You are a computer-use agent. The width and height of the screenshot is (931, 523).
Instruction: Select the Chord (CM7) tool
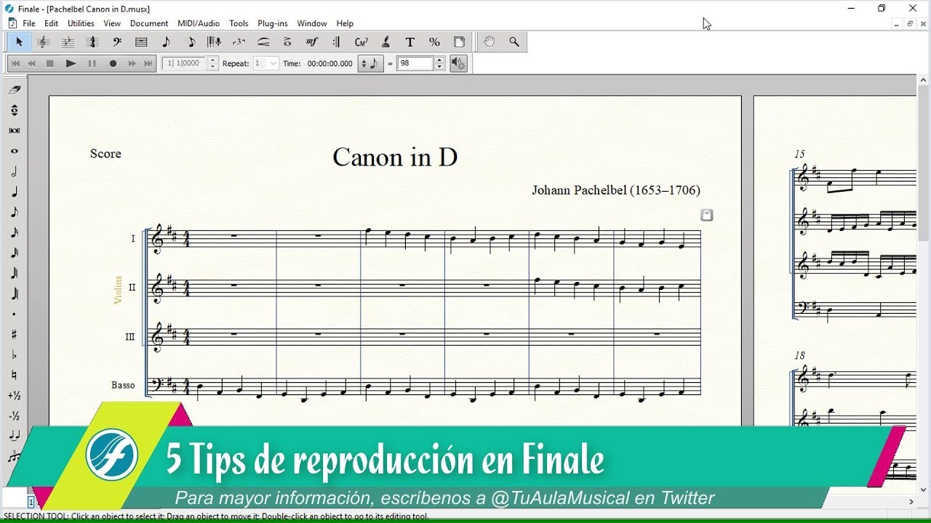[361, 42]
